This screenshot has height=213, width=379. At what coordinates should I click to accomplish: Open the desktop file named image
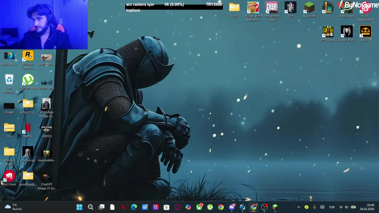[x=9, y=108]
